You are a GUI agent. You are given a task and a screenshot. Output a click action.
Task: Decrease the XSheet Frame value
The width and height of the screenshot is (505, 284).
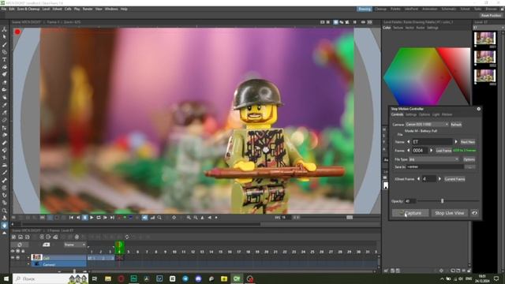pos(418,179)
